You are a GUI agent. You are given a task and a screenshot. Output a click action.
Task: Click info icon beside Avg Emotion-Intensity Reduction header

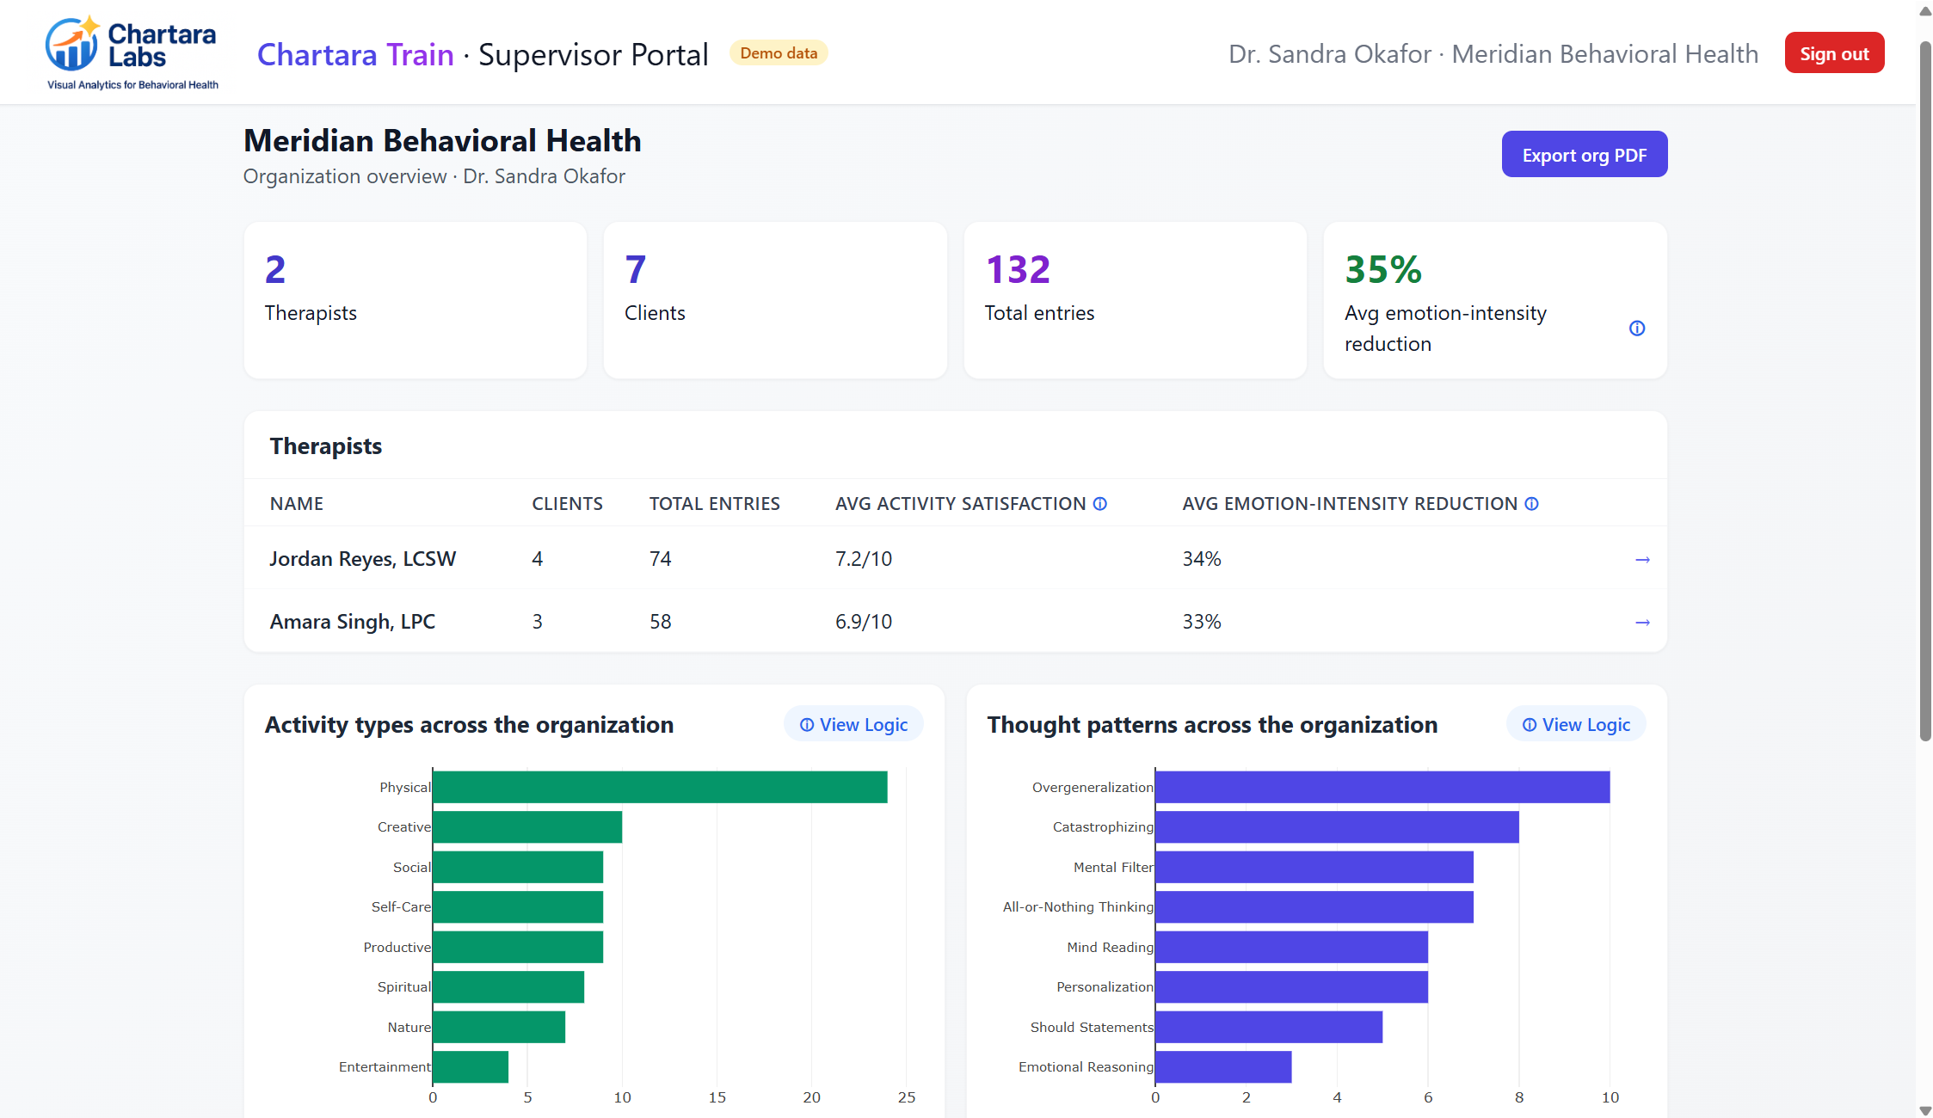[x=1532, y=504]
